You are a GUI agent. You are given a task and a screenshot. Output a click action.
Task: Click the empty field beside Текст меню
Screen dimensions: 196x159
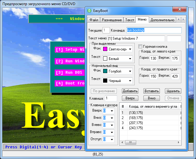[x=174, y=38]
